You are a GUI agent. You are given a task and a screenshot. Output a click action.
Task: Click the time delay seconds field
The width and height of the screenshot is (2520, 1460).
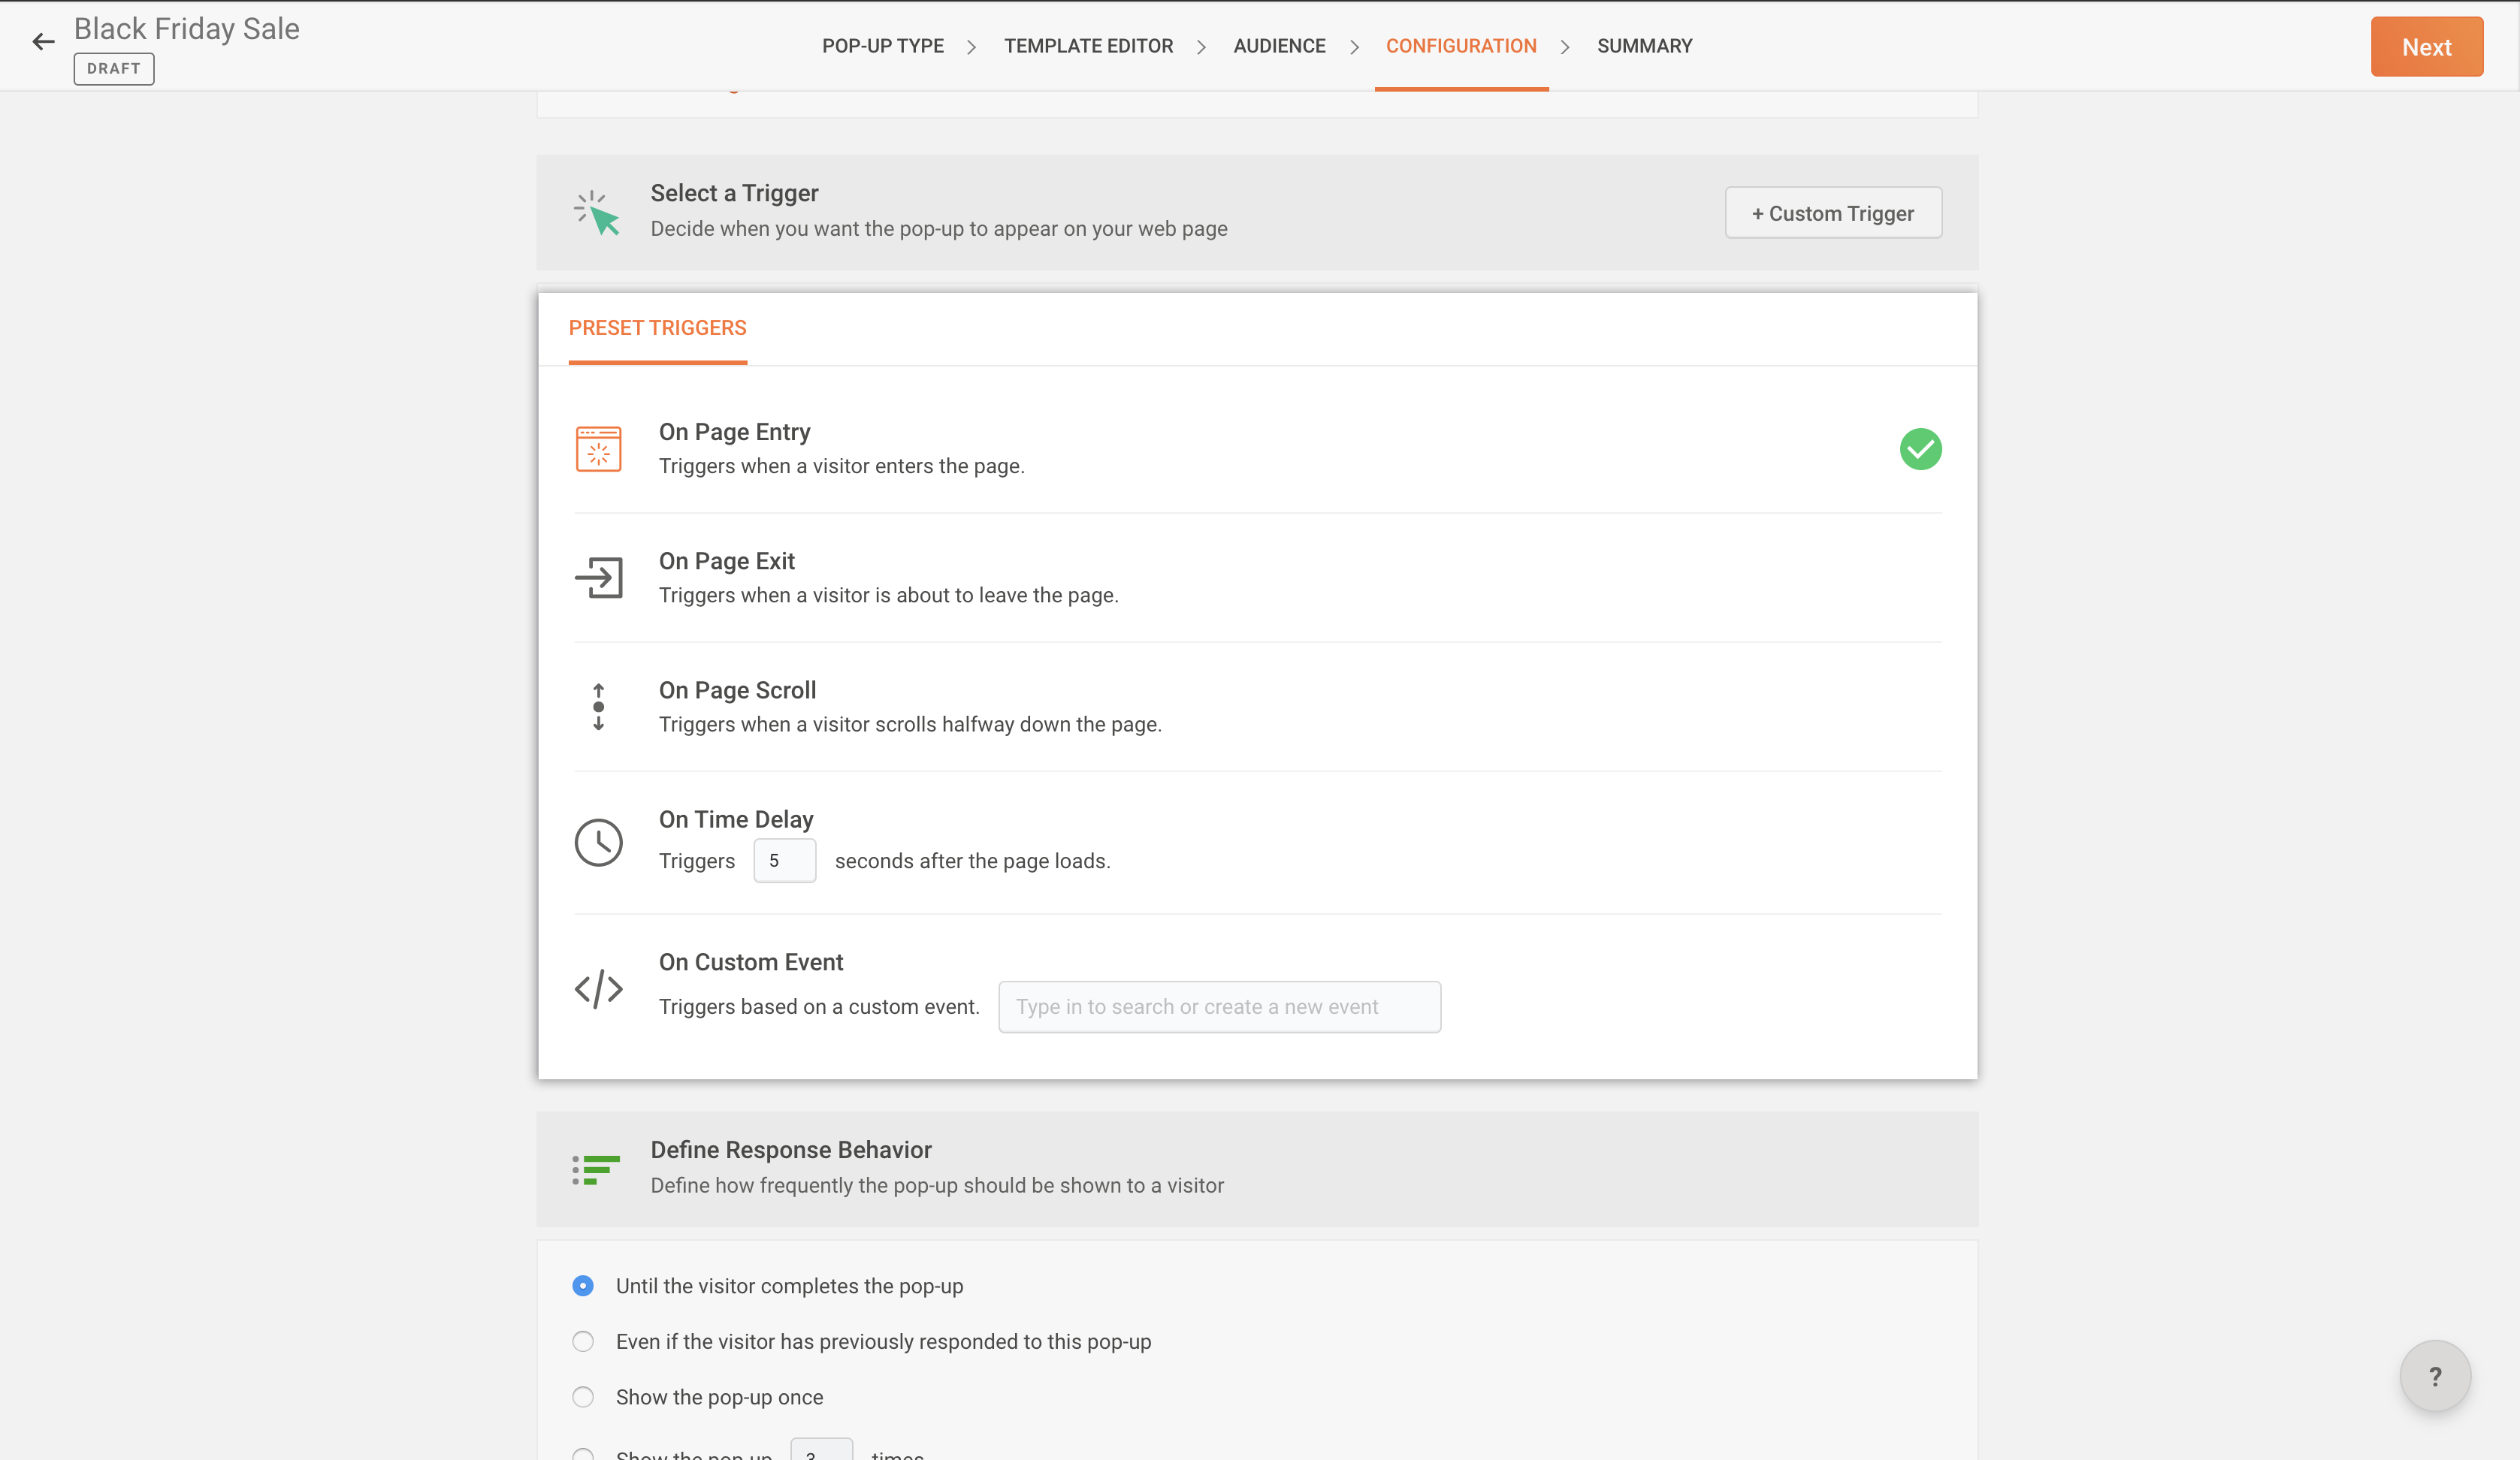(x=784, y=861)
